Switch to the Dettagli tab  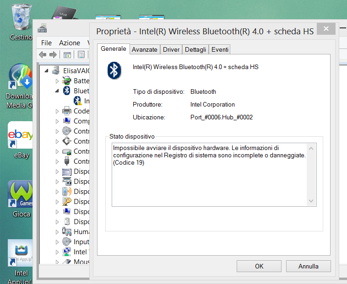(195, 49)
